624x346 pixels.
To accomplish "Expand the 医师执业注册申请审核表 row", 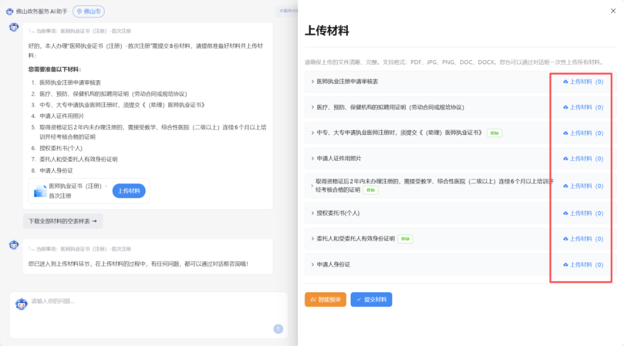I will pyautogui.click(x=313, y=82).
